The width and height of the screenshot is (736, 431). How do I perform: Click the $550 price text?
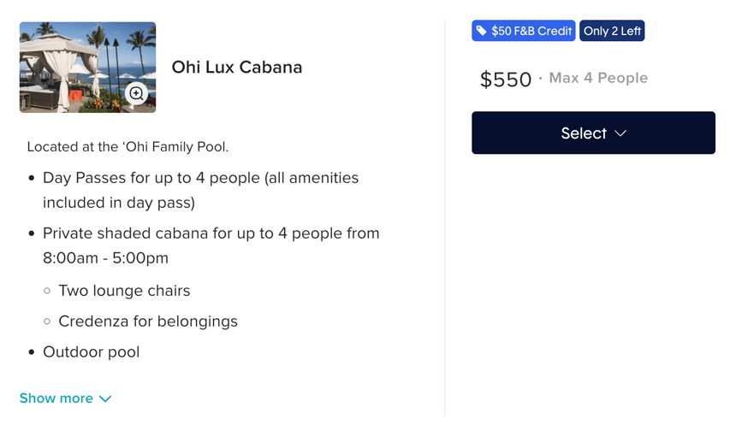[506, 80]
